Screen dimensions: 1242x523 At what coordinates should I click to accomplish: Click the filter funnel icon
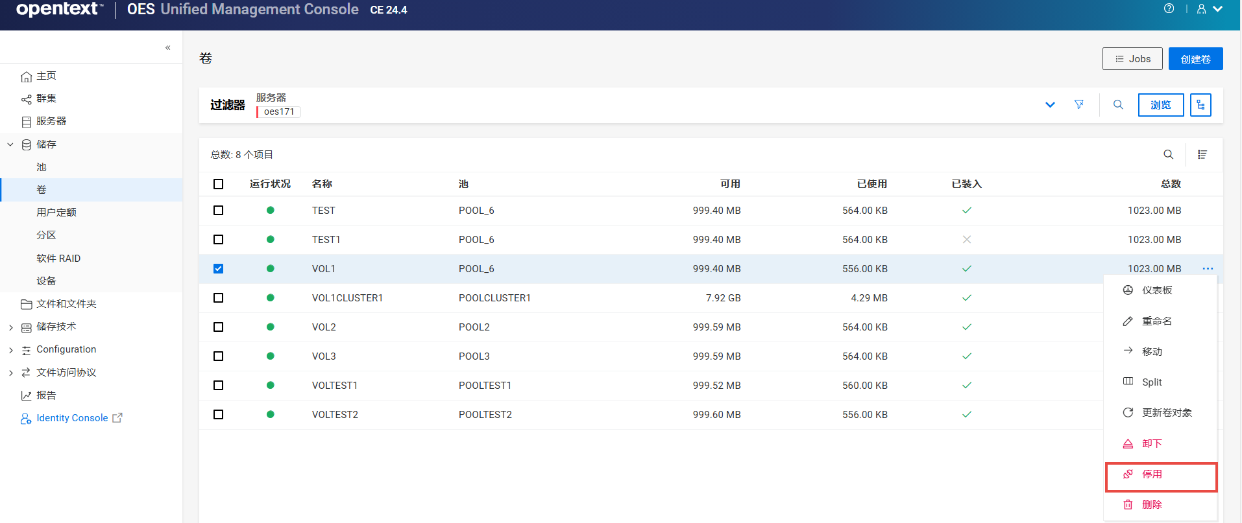(1078, 104)
